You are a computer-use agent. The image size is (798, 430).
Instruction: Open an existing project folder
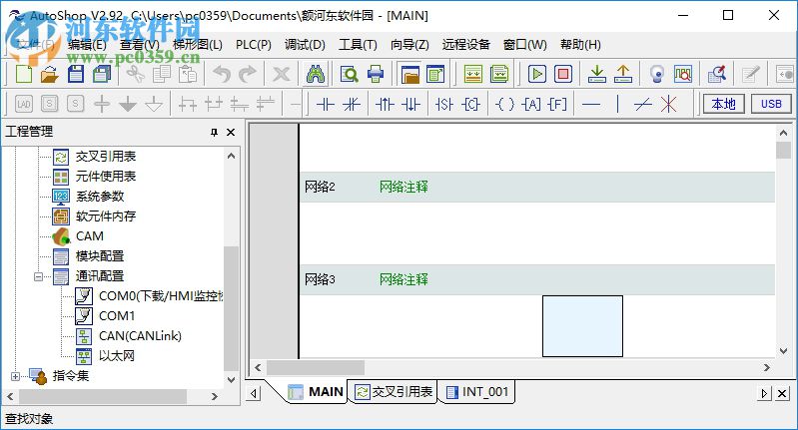[x=50, y=74]
